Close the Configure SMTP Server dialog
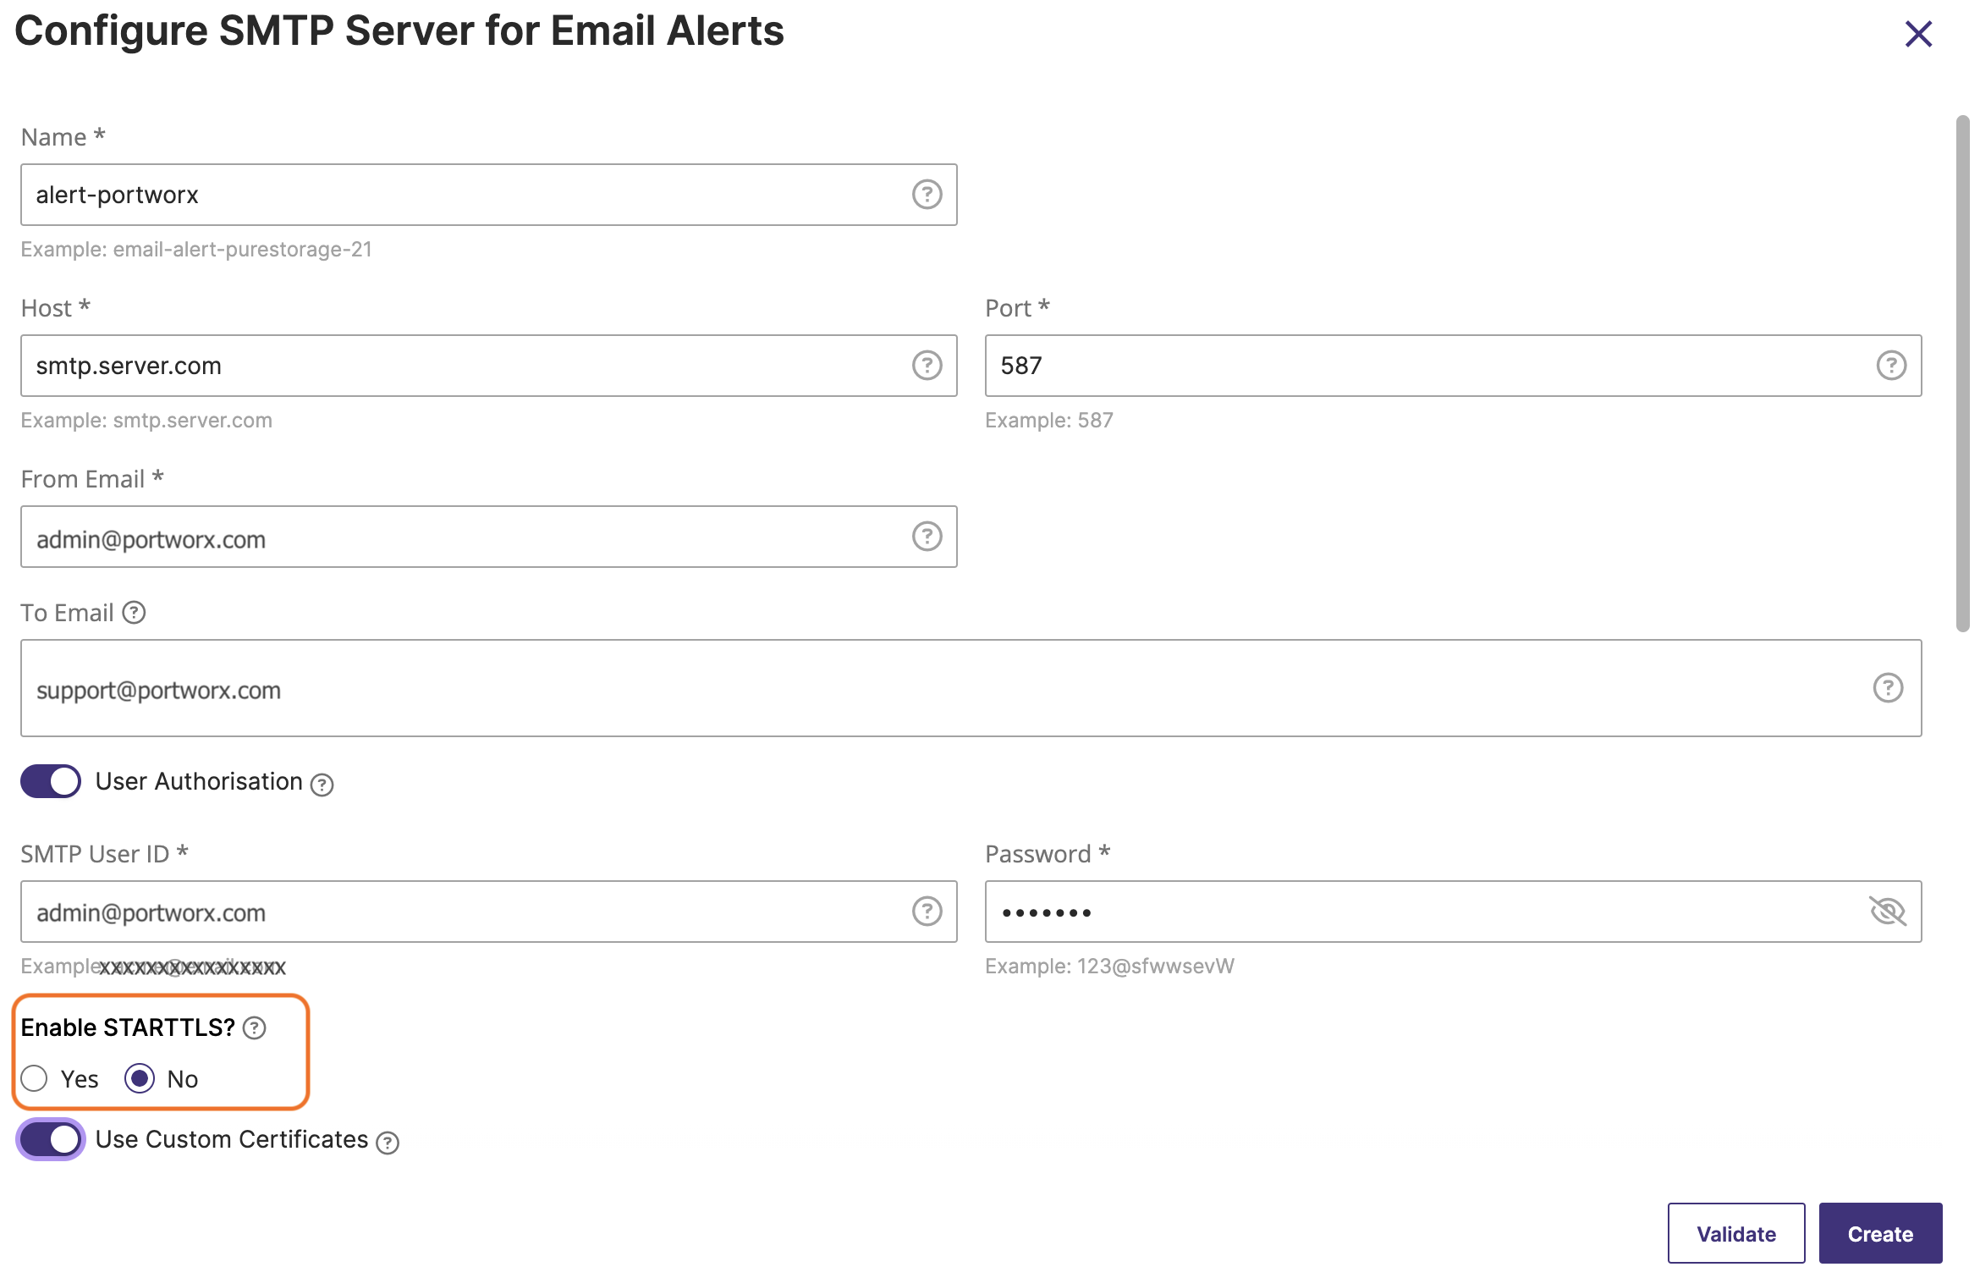 (1917, 34)
